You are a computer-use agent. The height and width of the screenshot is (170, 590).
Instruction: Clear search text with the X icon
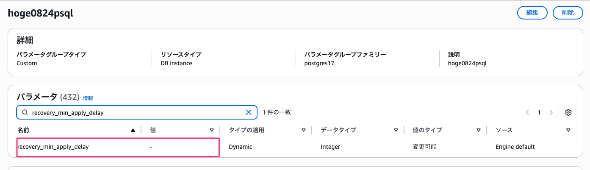[x=249, y=112]
